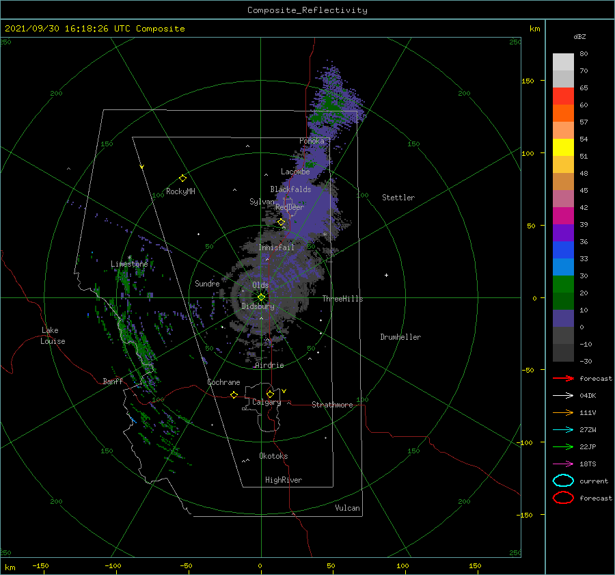Select the slate purple 0-10 dBZ swatch

(563, 319)
